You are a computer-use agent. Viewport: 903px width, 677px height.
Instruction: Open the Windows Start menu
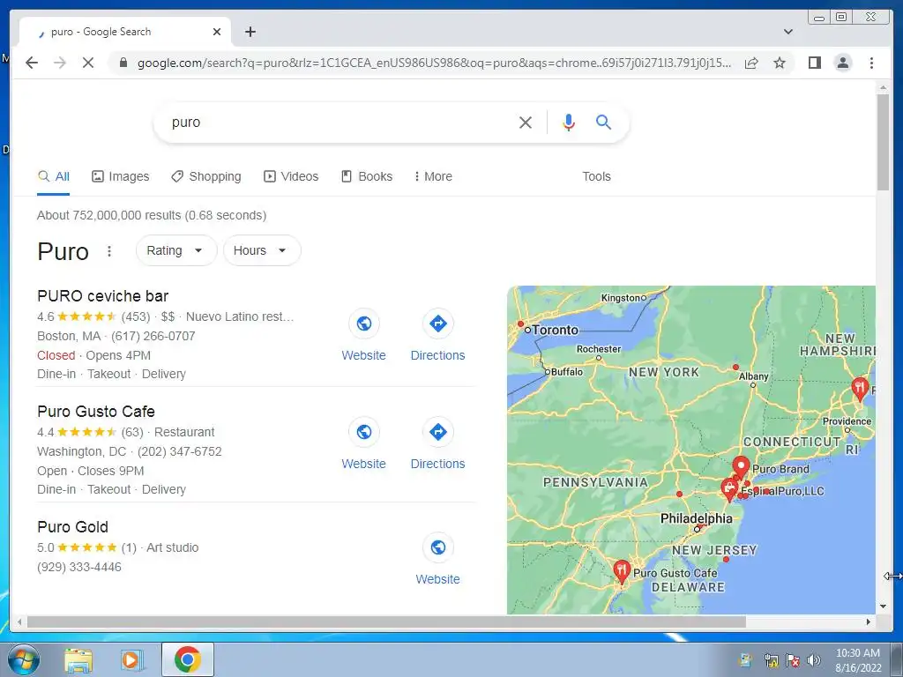pyautogui.click(x=24, y=659)
